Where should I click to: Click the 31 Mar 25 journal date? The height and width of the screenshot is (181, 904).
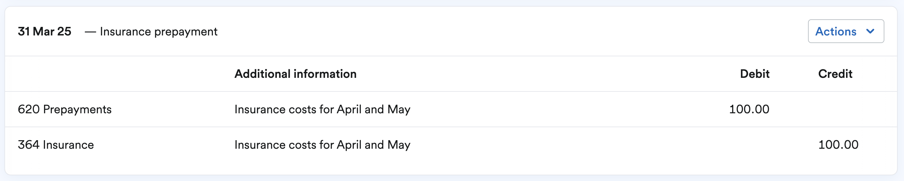(x=45, y=32)
